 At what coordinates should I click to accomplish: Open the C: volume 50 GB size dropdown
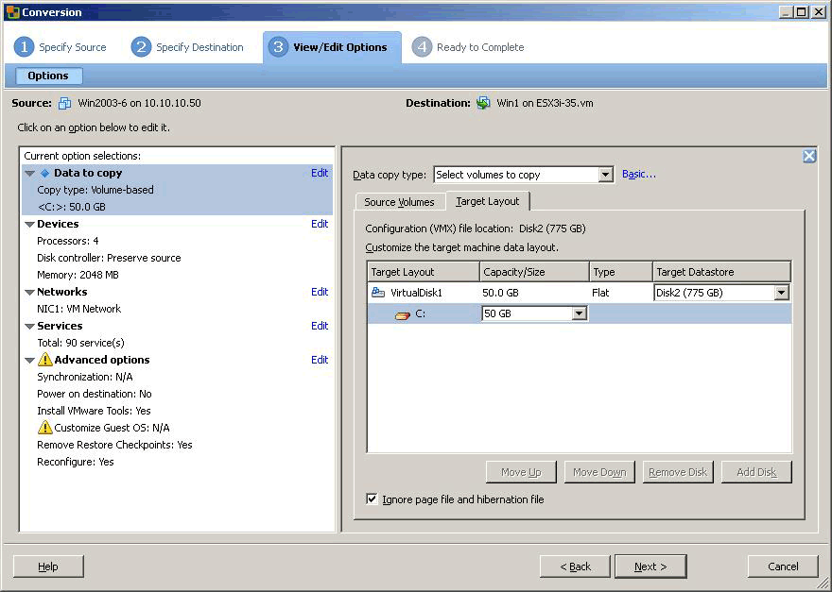[x=580, y=313]
